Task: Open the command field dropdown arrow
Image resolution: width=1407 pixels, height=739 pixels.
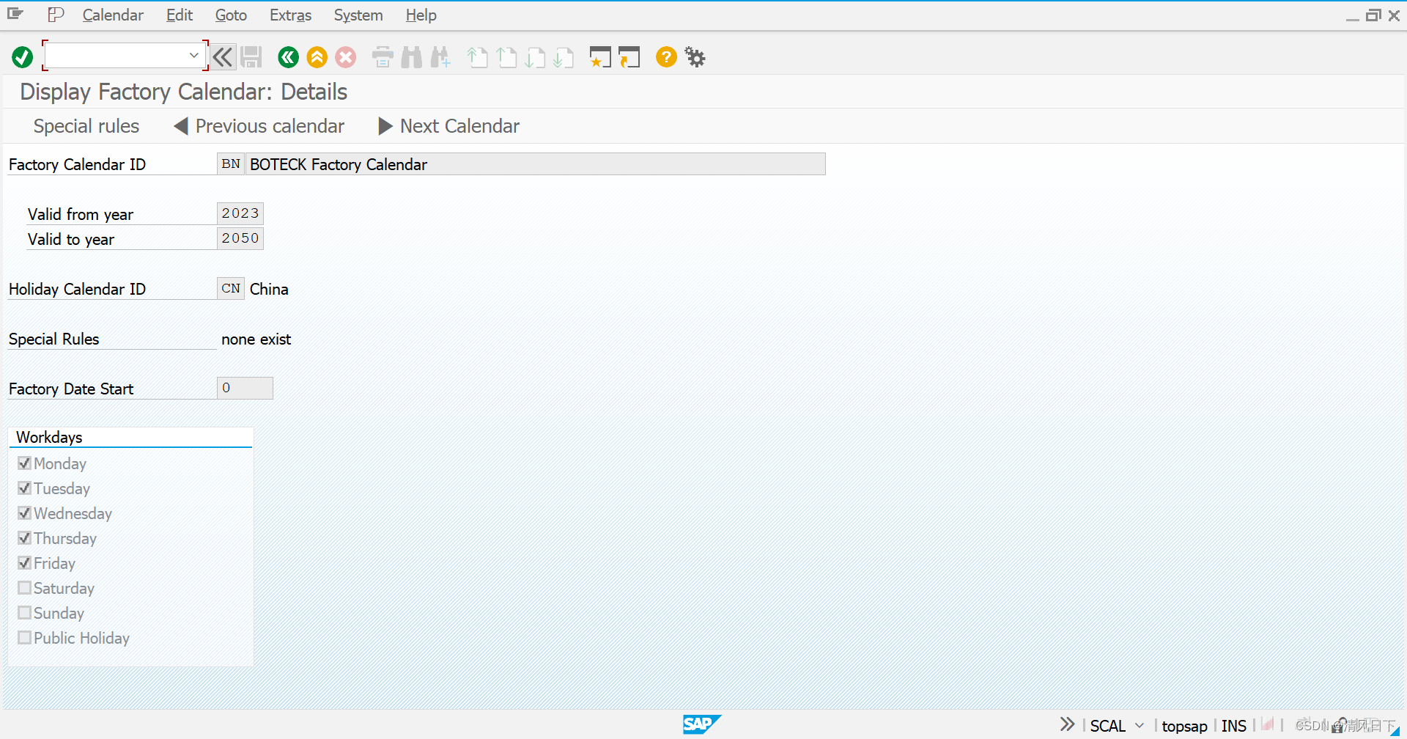Action: (193, 56)
